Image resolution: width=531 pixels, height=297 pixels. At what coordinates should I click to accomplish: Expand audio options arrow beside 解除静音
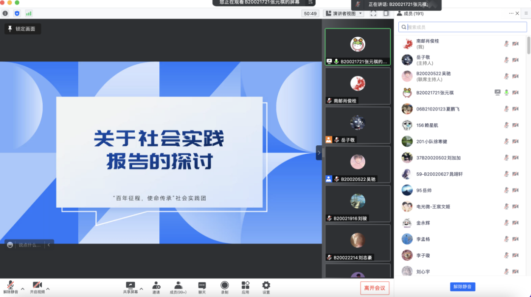(22, 289)
